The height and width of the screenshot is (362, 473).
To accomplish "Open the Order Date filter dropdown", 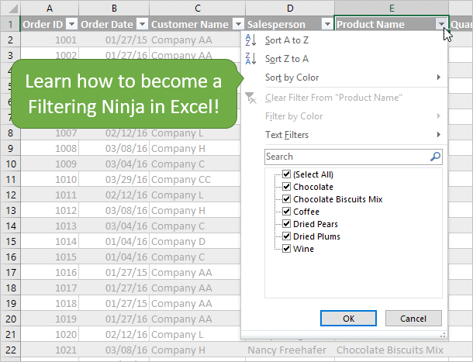I will coord(141,25).
